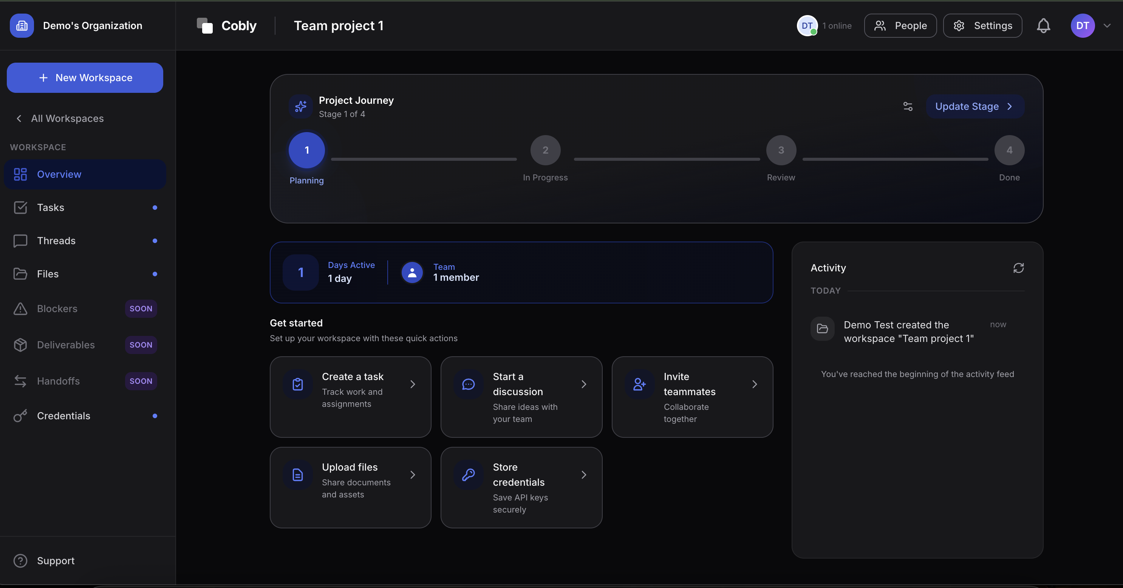
Task: Refresh the Activity feed
Action: click(x=1018, y=268)
